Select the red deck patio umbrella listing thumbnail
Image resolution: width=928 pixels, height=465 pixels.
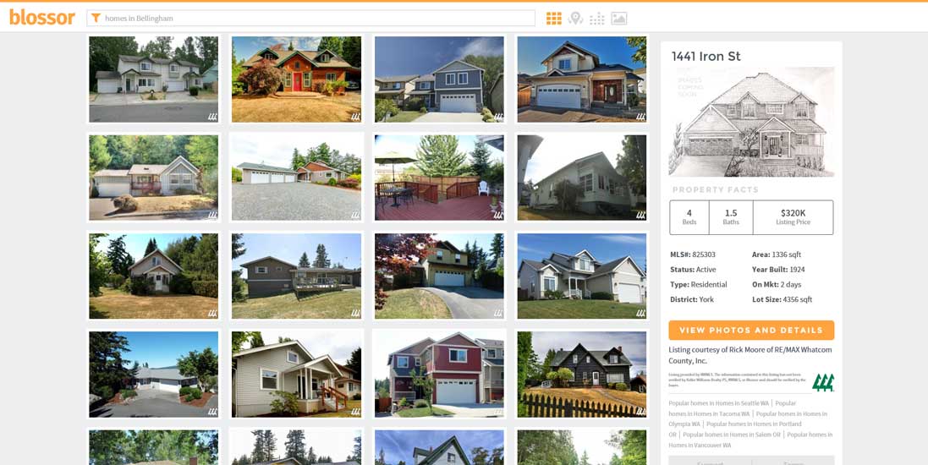tap(439, 178)
